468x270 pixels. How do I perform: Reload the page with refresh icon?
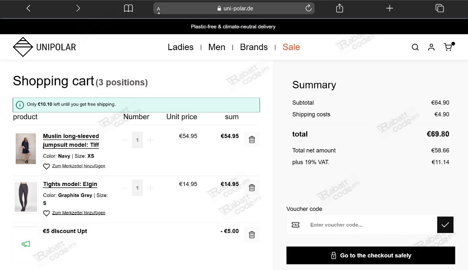308,8
